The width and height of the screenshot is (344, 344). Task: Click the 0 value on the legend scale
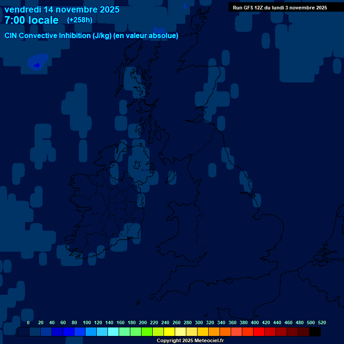28,322
